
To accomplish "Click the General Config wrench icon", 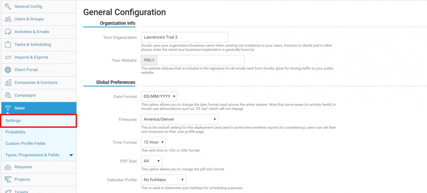I will click(8, 6).
